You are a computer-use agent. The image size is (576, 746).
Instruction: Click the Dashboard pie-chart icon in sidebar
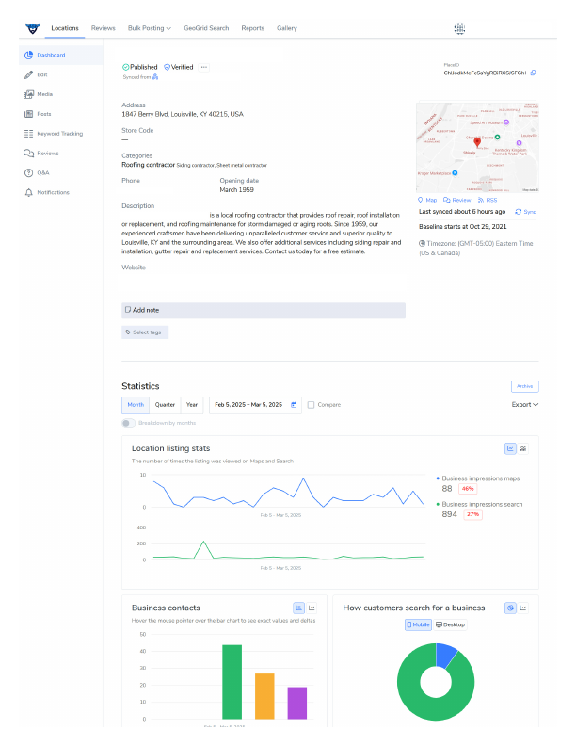point(28,56)
